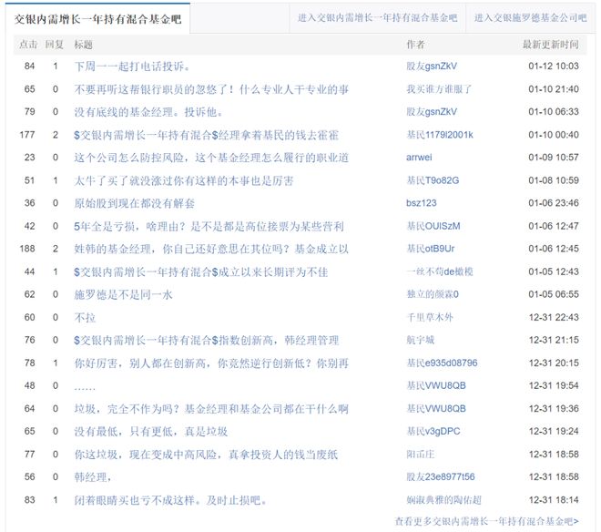Viewport: 601px width, 532px height.
Task: View author profile 独立的颜森0
Action: pyautogui.click(x=433, y=294)
